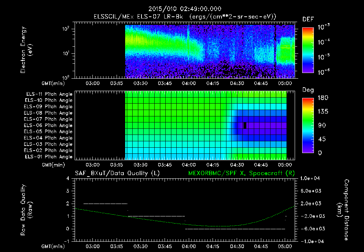This screenshot has height=252, width=364.
Task: Click the 1.0e+04 tick on distance axis
Action: coord(310,178)
